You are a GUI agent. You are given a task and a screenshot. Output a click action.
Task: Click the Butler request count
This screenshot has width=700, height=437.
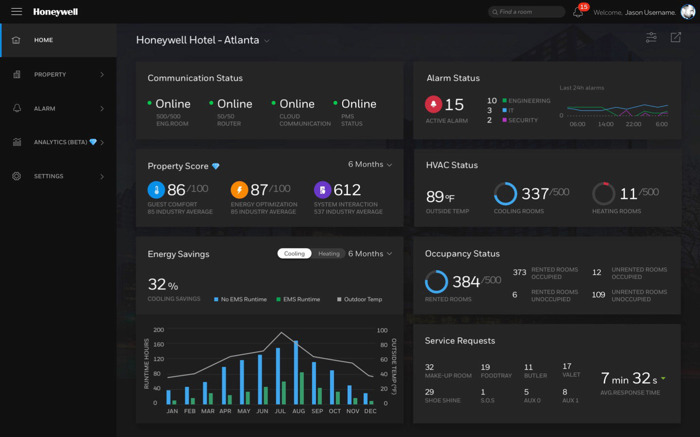528,367
